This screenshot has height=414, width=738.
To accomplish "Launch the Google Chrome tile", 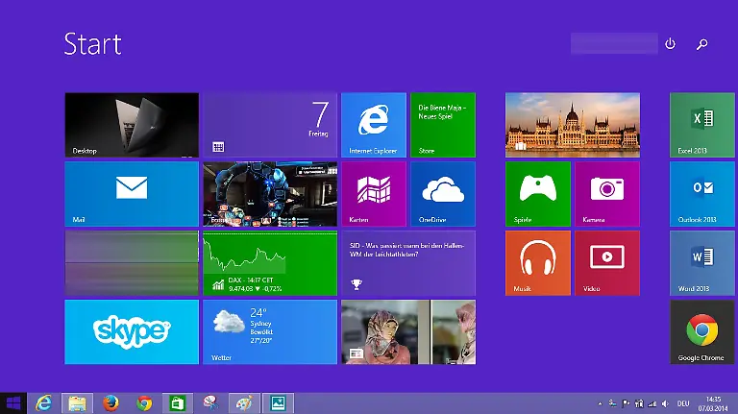I will [x=702, y=331].
